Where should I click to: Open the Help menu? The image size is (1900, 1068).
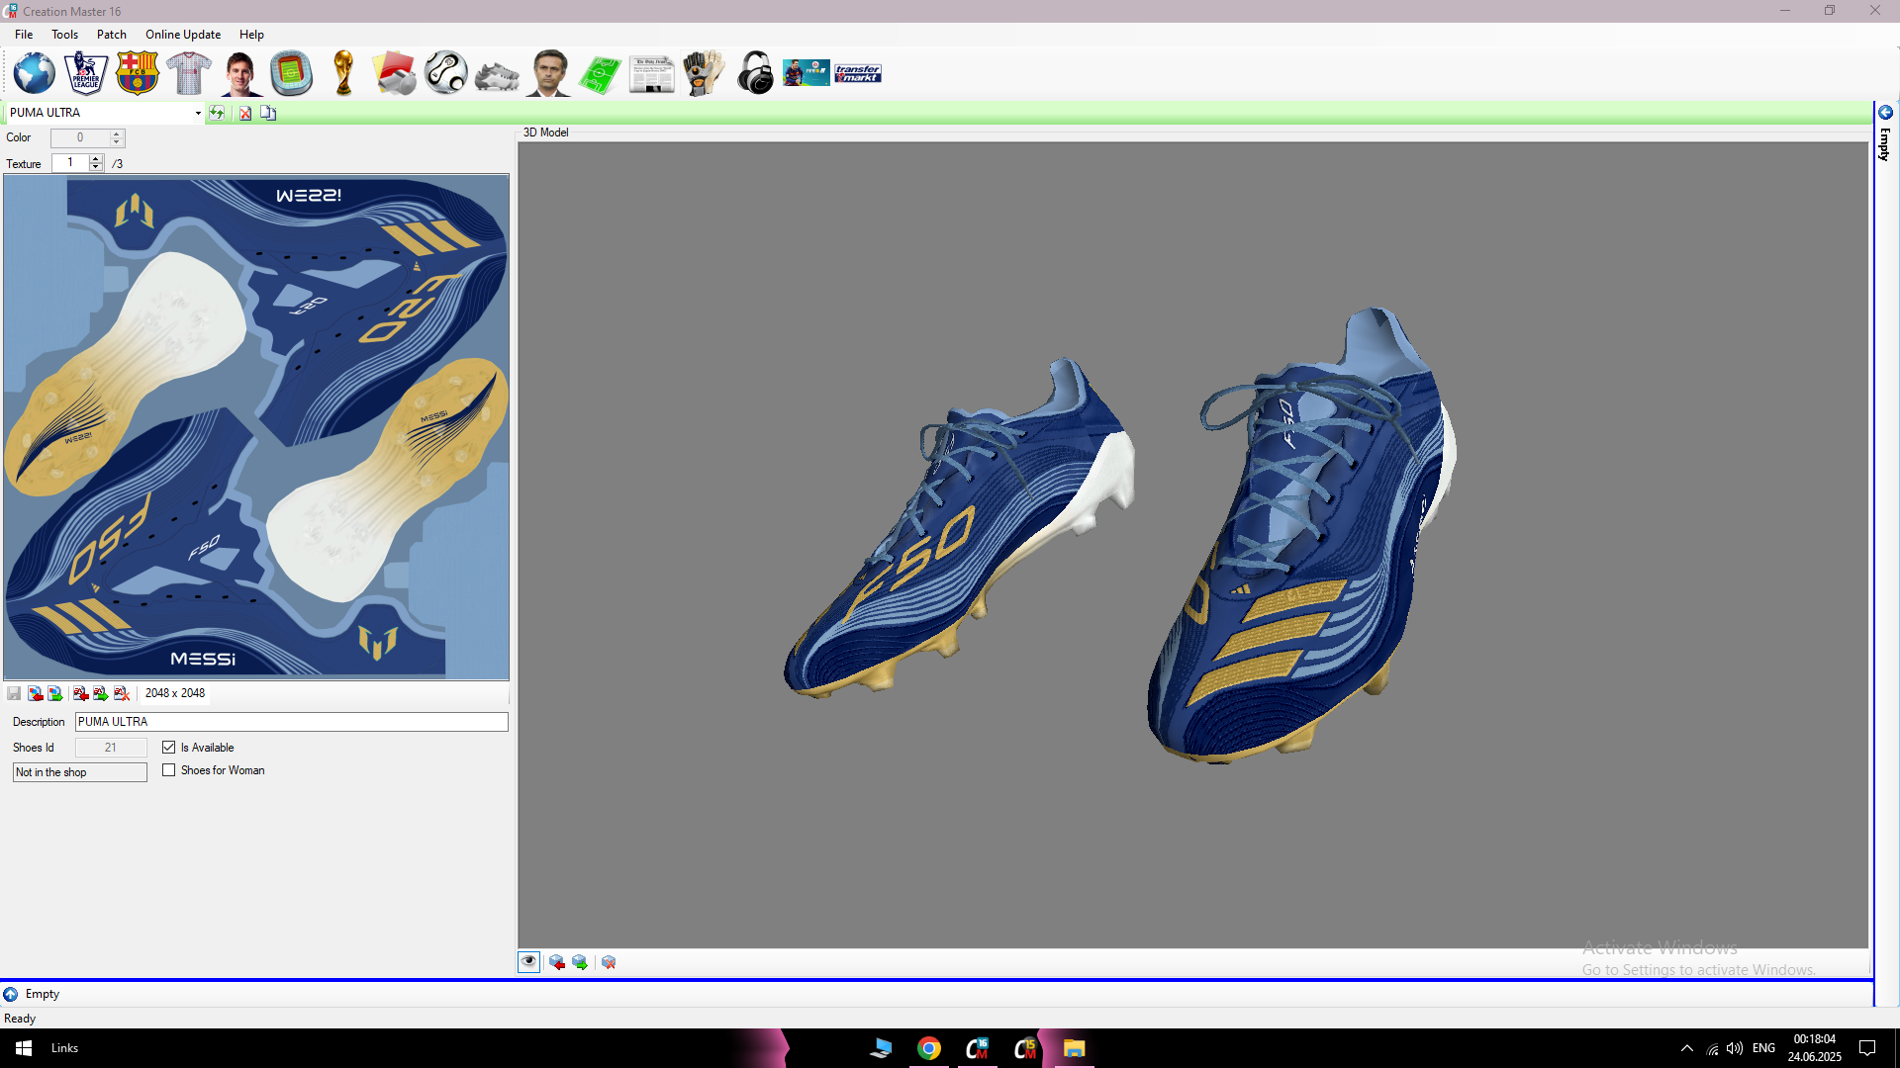click(251, 35)
